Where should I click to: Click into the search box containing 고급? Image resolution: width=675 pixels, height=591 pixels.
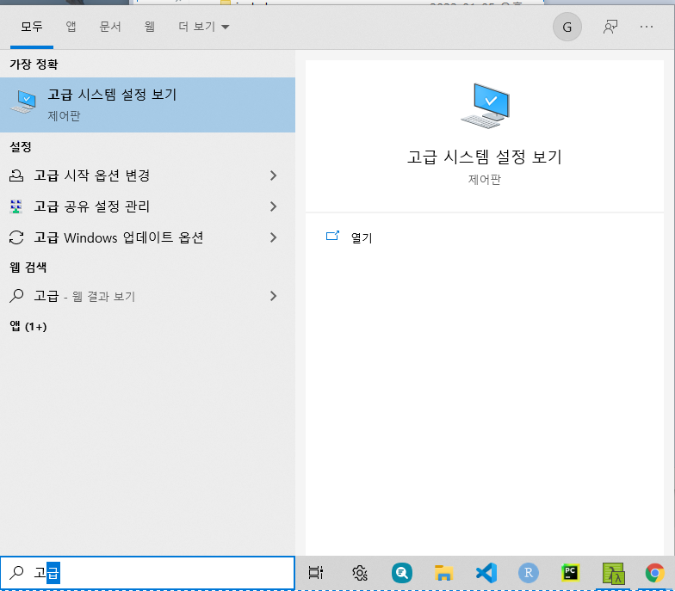click(148, 573)
